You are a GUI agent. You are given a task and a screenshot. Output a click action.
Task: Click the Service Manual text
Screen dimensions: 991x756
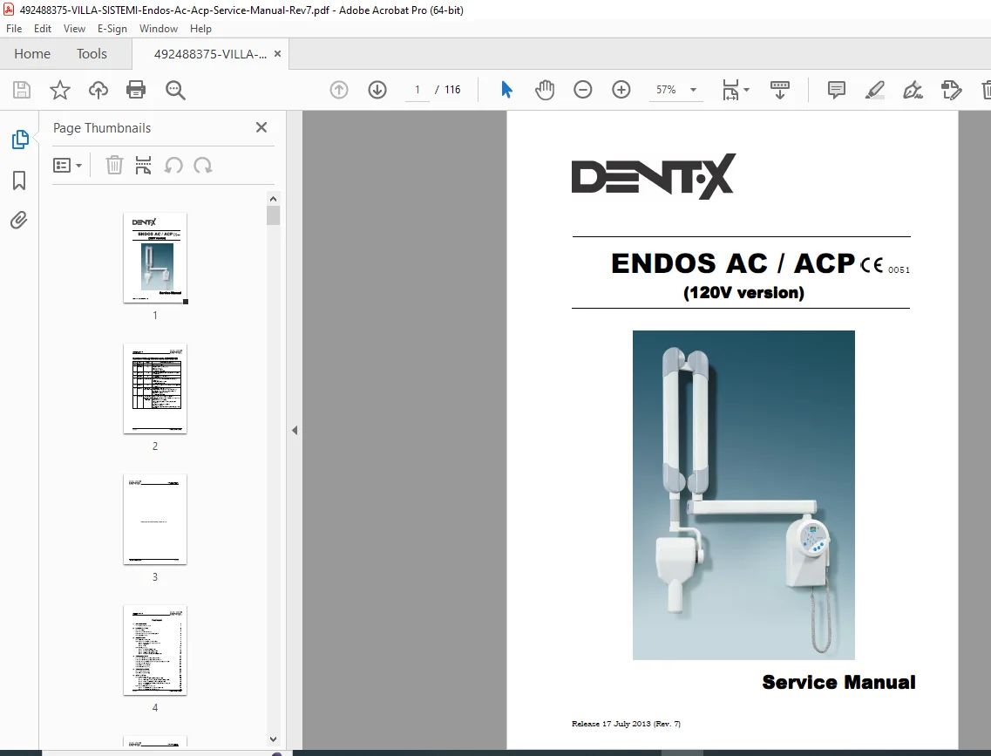838,682
